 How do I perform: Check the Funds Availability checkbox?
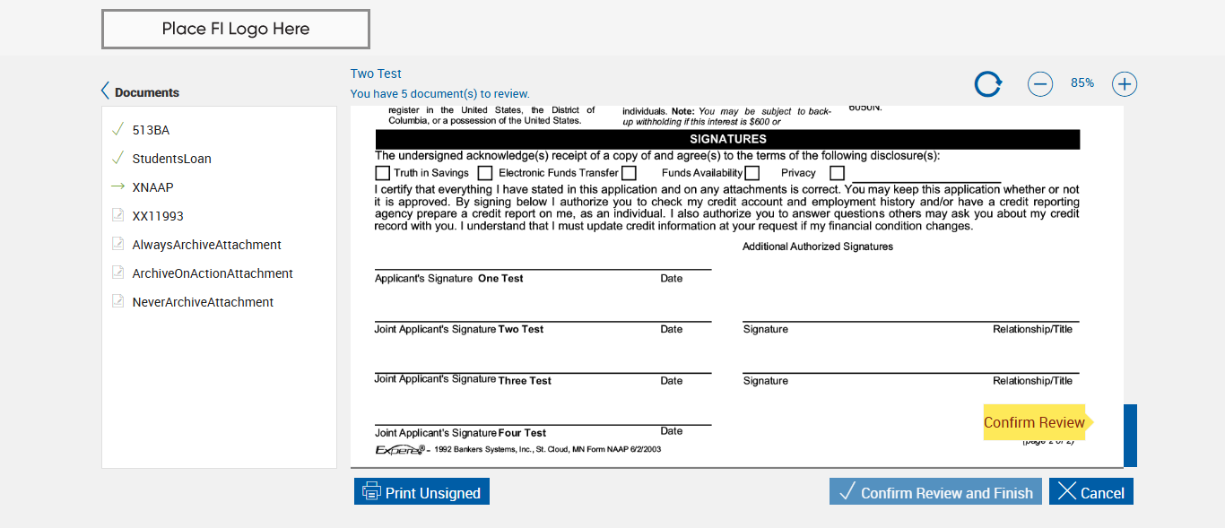(629, 173)
